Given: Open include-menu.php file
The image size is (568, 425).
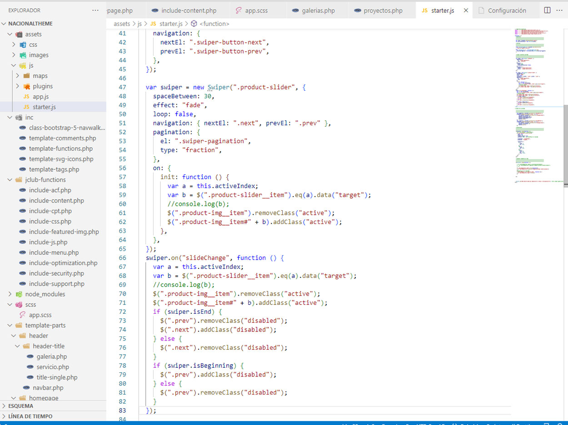Looking at the screenshot, I should pos(53,252).
